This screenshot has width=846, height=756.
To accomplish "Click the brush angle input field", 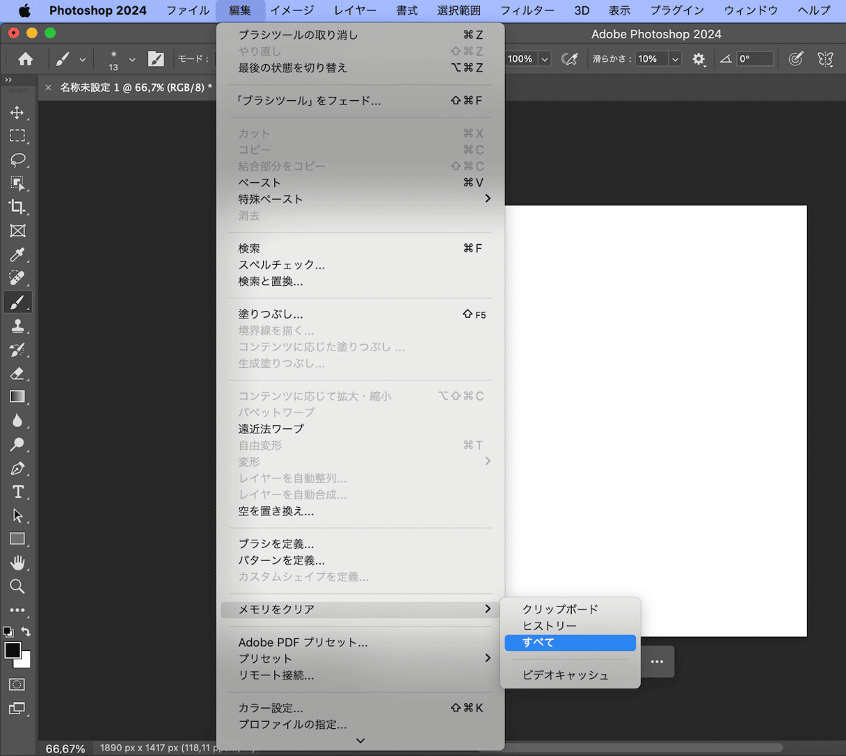I will [x=754, y=59].
